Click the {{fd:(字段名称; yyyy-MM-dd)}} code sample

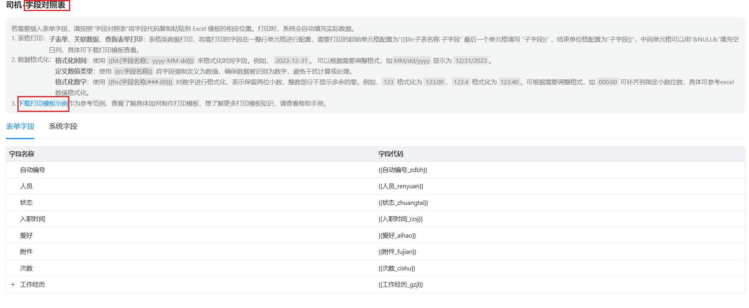(151, 61)
